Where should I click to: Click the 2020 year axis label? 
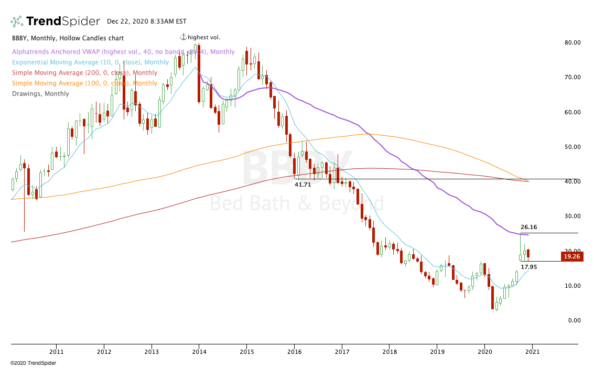pos(484,352)
